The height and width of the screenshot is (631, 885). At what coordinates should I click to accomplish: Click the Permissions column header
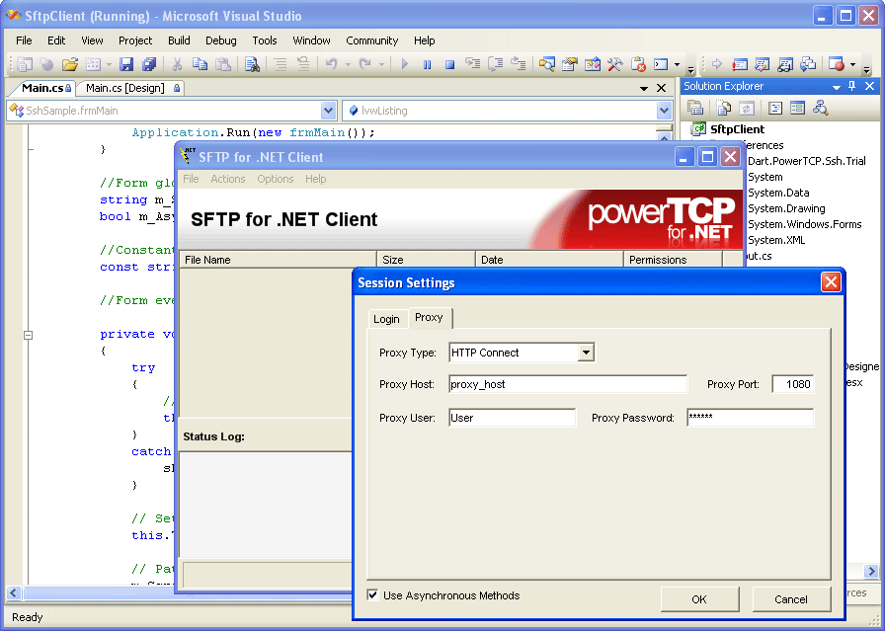click(673, 260)
